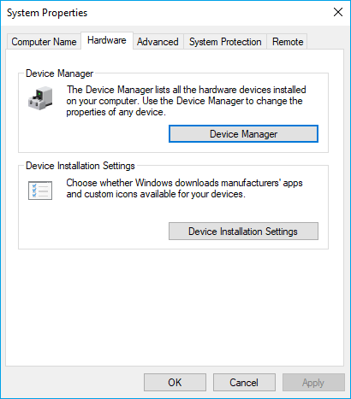The width and height of the screenshot is (351, 399).
Task: Confirm changes with the OK button
Action: pyautogui.click(x=175, y=383)
